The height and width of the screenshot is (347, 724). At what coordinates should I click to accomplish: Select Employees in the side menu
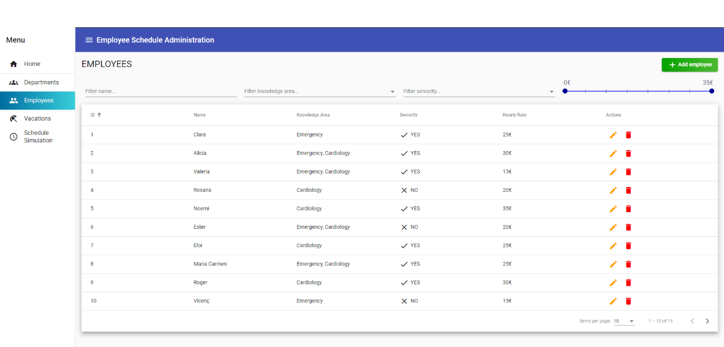(38, 100)
